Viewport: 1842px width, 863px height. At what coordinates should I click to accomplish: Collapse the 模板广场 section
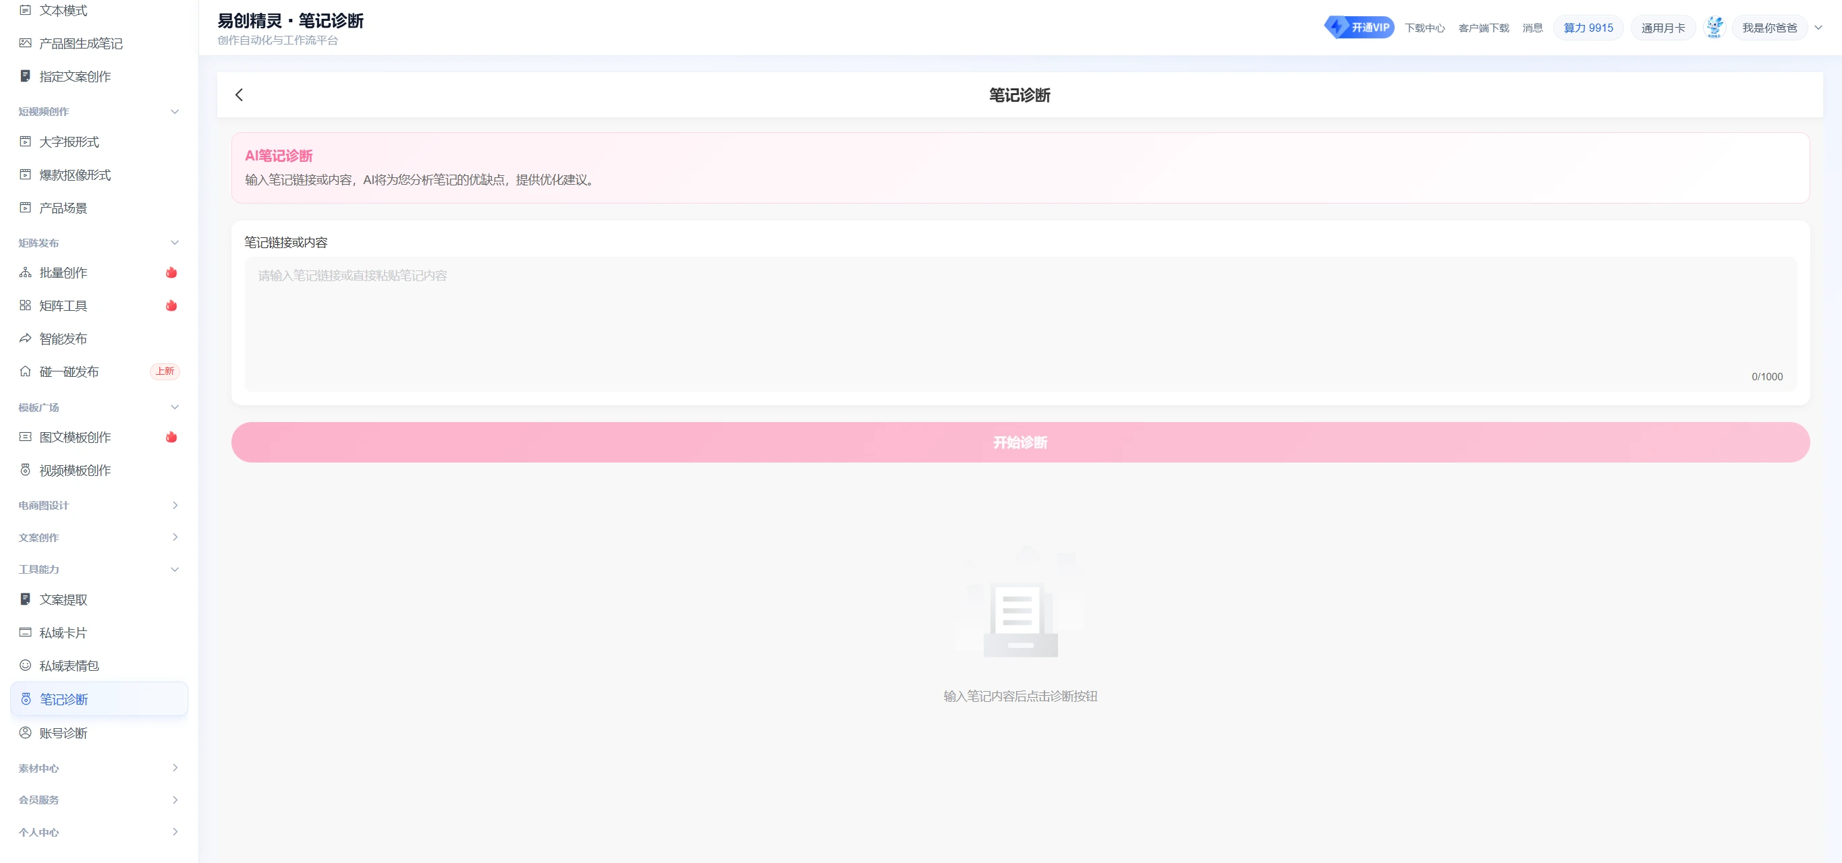coord(175,407)
